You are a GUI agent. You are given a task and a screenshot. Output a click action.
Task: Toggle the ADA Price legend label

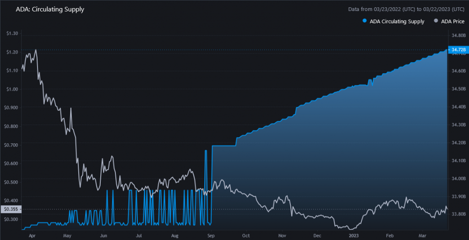point(453,22)
